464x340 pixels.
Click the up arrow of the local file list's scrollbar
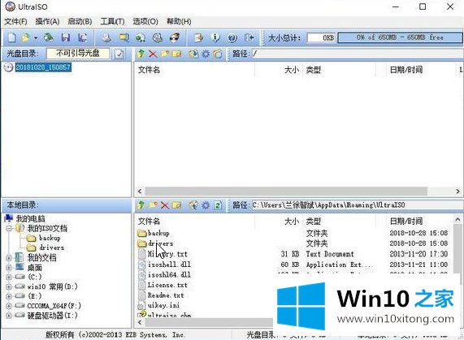tap(457, 220)
